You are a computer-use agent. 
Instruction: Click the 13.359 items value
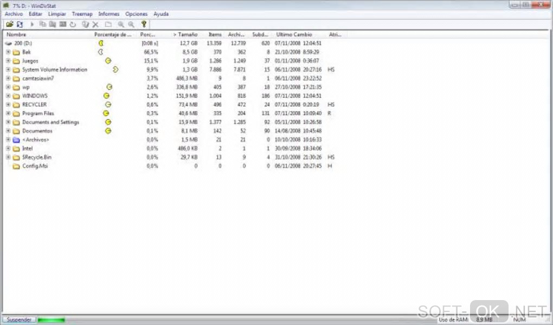(214, 43)
